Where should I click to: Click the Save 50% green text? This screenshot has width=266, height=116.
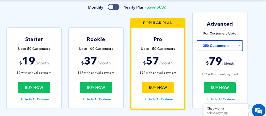coord(156,7)
